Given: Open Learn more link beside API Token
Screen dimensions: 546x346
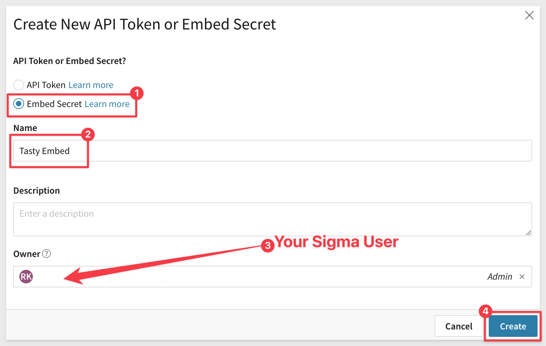Looking at the screenshot, I should tap(91, 85).
